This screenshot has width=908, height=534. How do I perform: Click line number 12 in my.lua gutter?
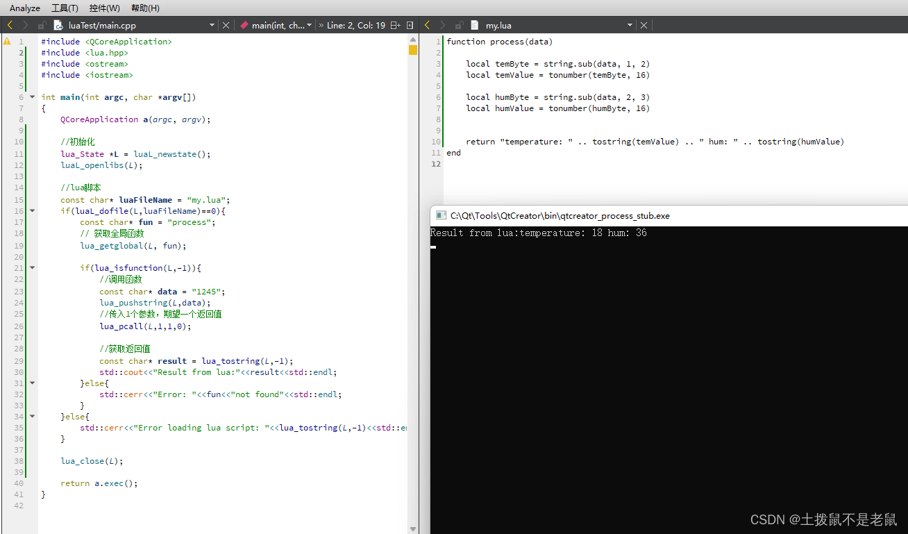click(x=436, y=164)
